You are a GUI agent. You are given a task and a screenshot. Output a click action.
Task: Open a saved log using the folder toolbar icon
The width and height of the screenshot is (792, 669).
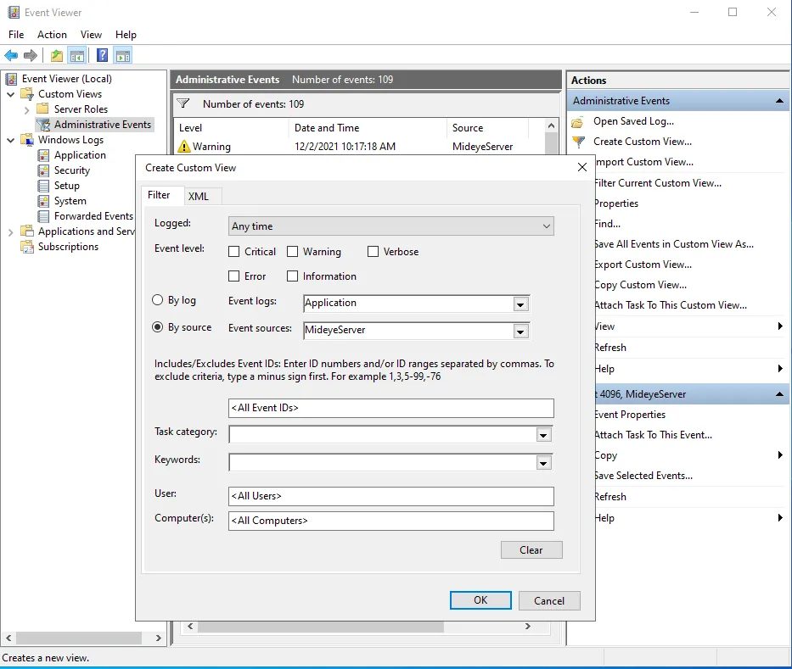(56, 55)
